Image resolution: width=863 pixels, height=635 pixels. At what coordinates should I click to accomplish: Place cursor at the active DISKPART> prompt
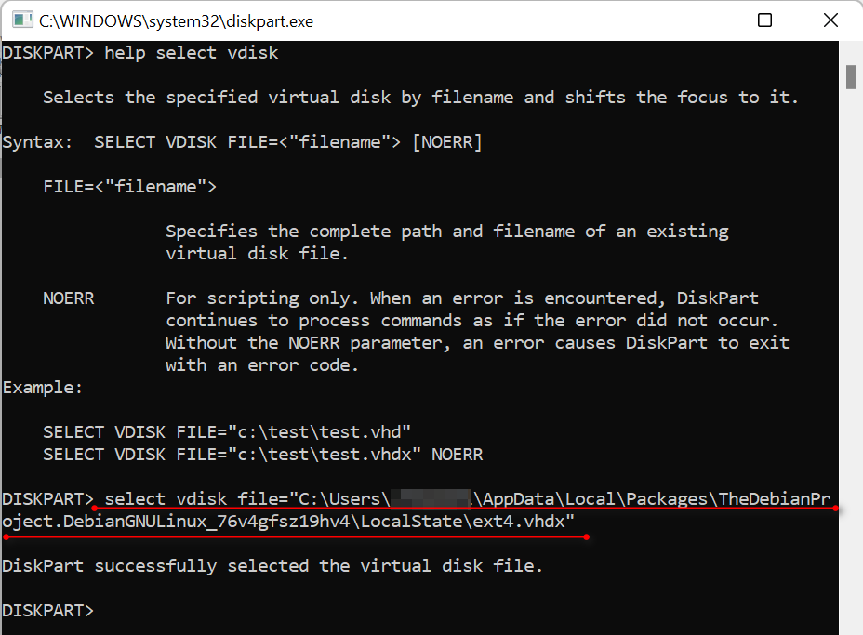102,610
